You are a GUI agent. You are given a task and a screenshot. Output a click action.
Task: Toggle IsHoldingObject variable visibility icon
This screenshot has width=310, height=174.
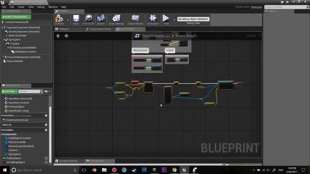[46, 162]
